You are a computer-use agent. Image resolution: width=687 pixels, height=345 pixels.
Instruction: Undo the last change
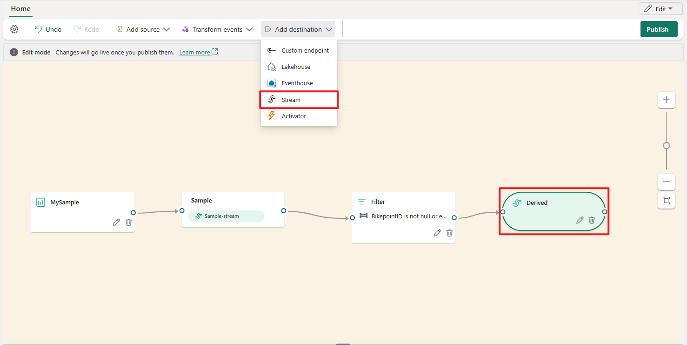pyautogui.click(x=47, y=29)
